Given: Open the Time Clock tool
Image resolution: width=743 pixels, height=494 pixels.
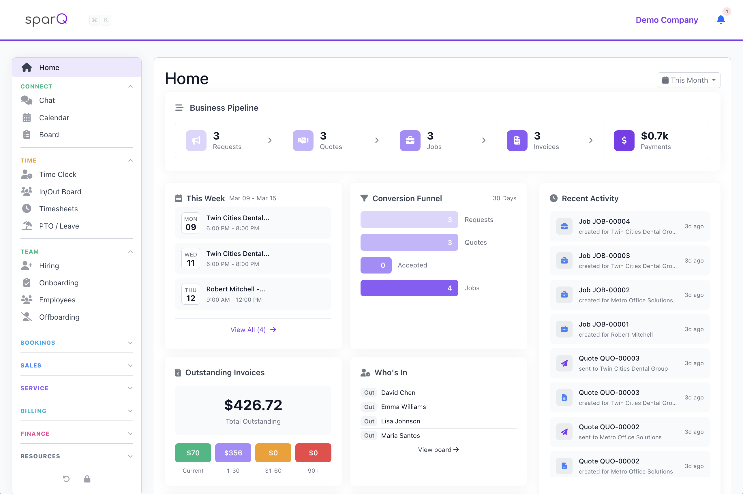Looking at the screenshot, I should pyautogui.click(x=58, y=174).
